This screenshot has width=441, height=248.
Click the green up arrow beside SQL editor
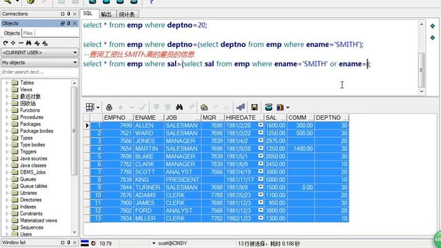(433, 26)
